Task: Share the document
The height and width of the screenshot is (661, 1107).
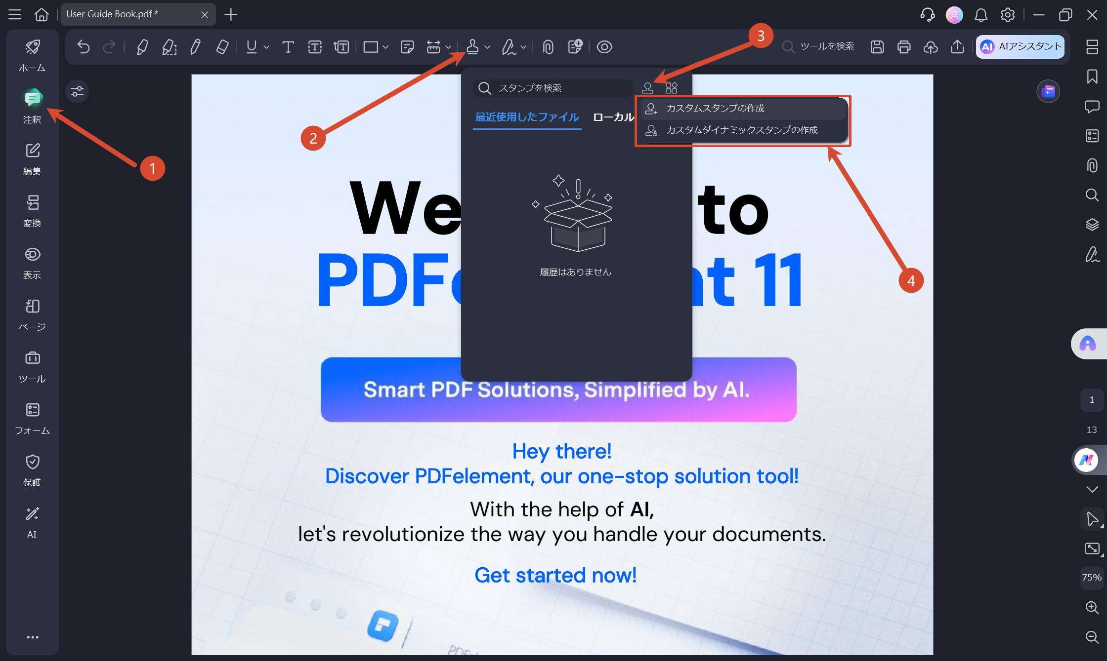Action: [957, 47]
